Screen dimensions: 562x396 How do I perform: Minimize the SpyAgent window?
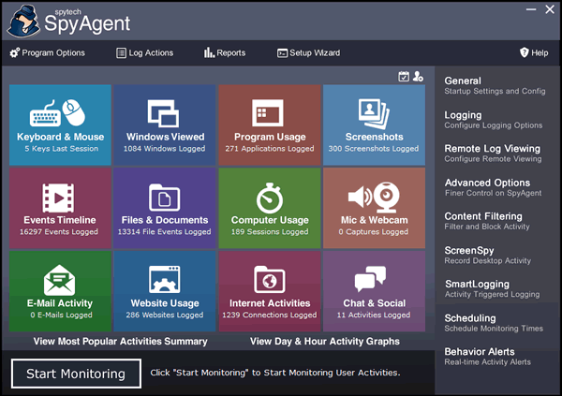click(x=531, y=9)
